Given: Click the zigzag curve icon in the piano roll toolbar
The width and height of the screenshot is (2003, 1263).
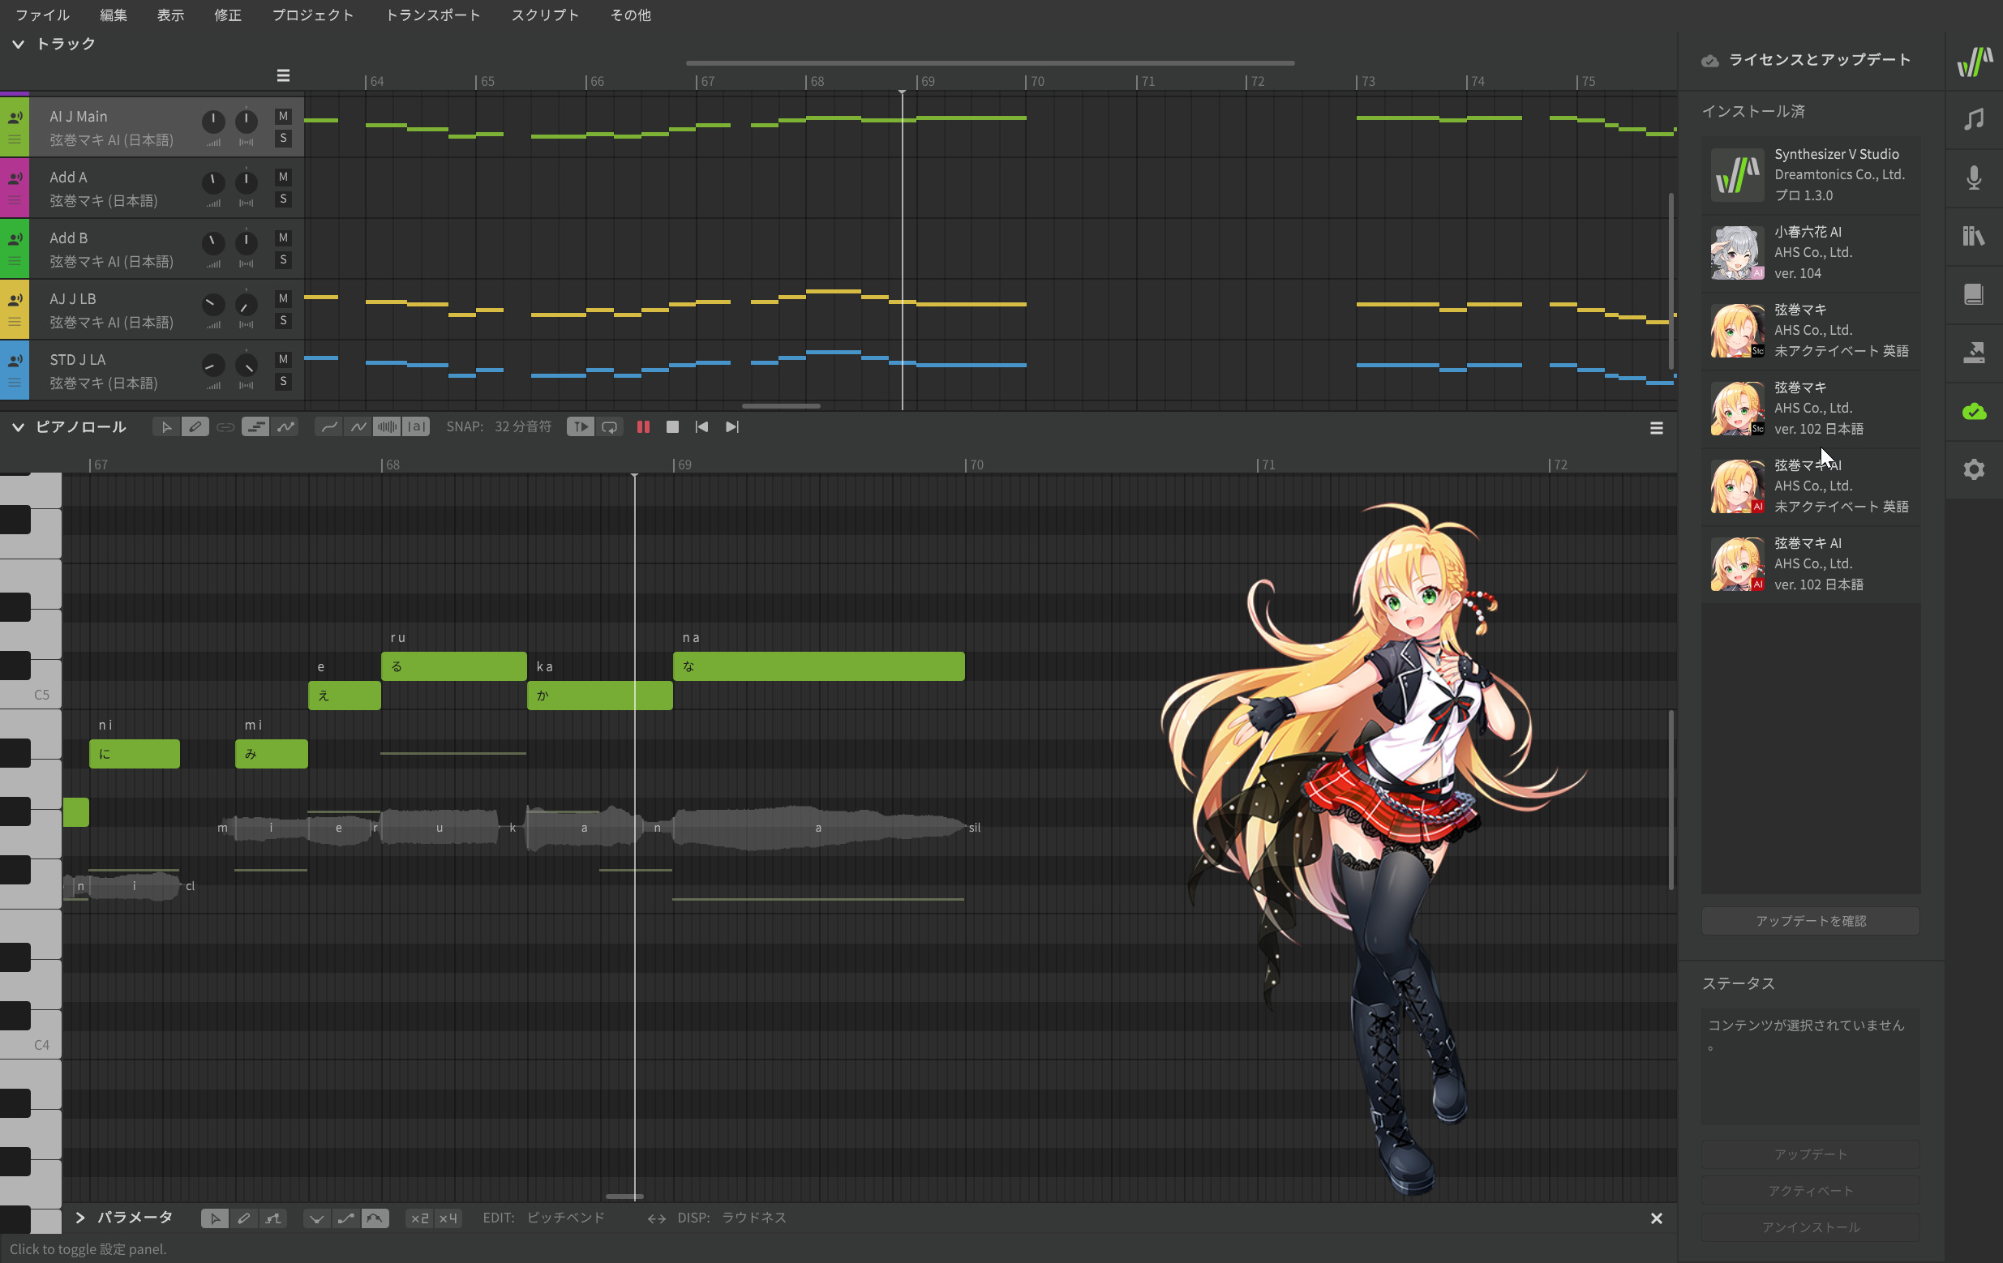Looking at the screenshot, I should tap(358, 426).
